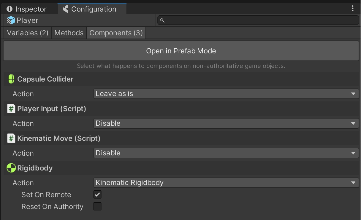Open the panel's three-dot options menu
361x220 pixels.
coord(352,9)
